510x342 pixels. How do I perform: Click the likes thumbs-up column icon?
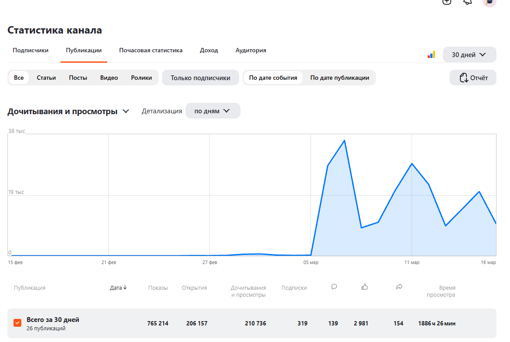[x=365, y=287]
